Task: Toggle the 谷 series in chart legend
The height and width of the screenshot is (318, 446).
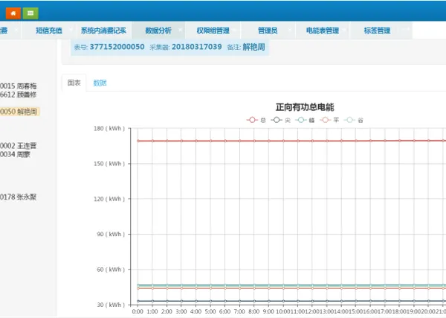Action: click(x=353, y=120)
